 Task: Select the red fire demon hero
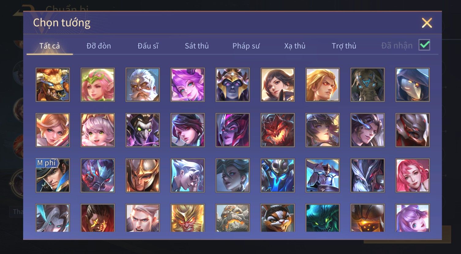(277, 130)
